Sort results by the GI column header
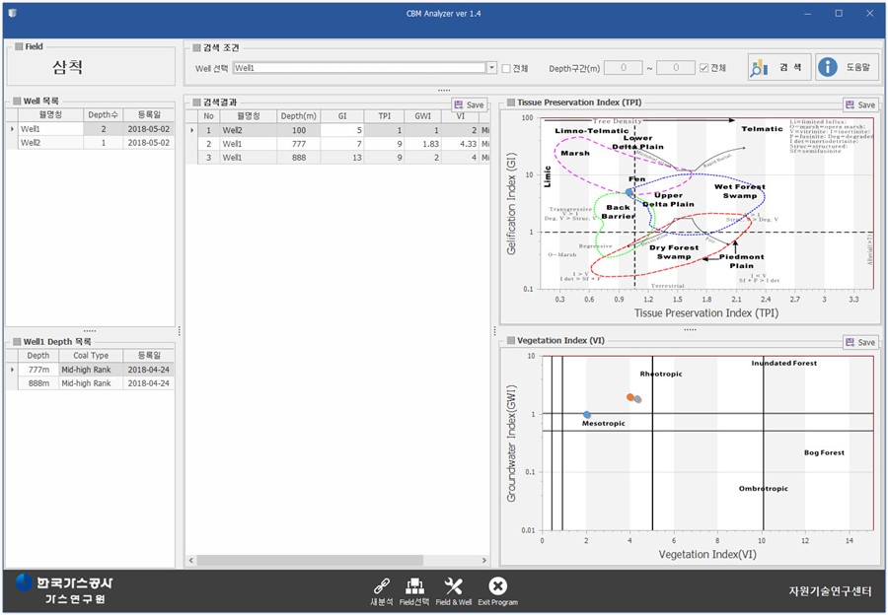The width and height of the screenshot is (888, 615). tap(342, 116)
